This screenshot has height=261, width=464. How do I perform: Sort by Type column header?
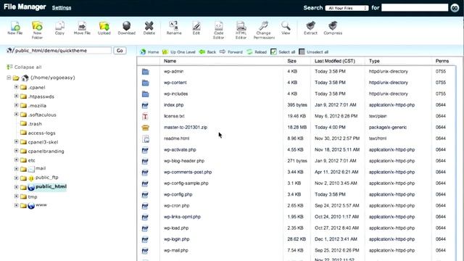(x=374, y=61)
